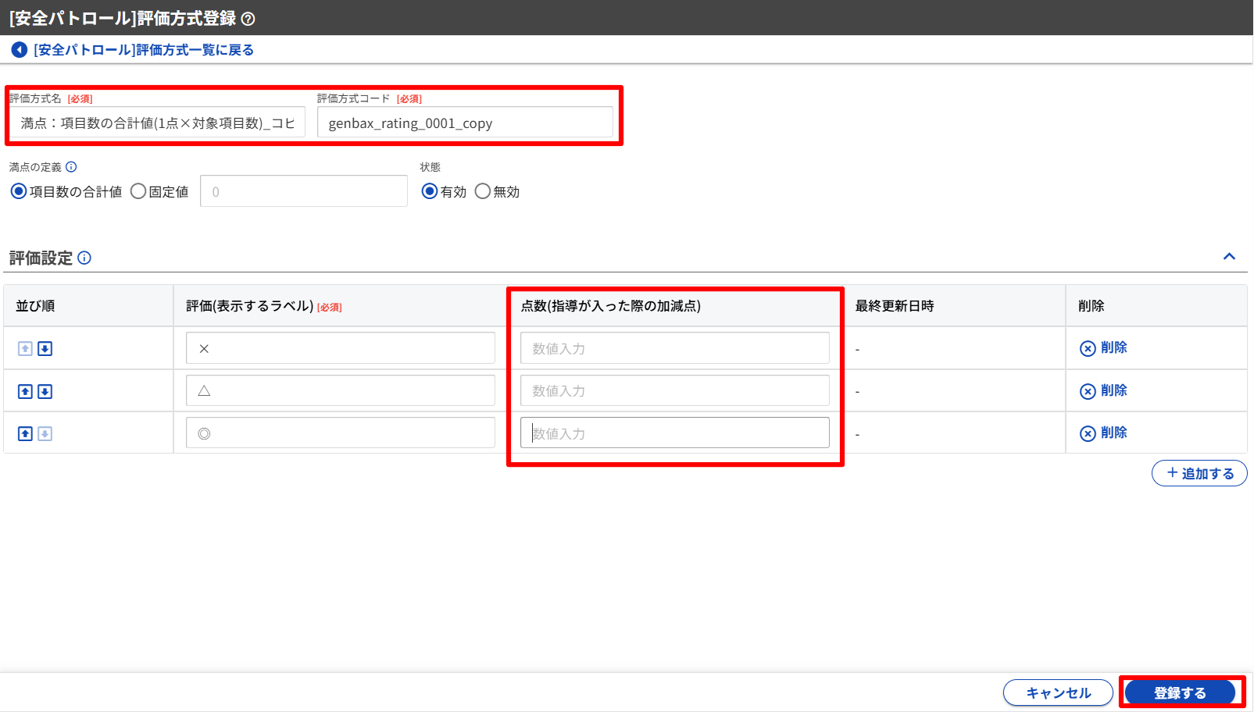
Task: Delete the × evaluation row
Action: pos(1103,348)
